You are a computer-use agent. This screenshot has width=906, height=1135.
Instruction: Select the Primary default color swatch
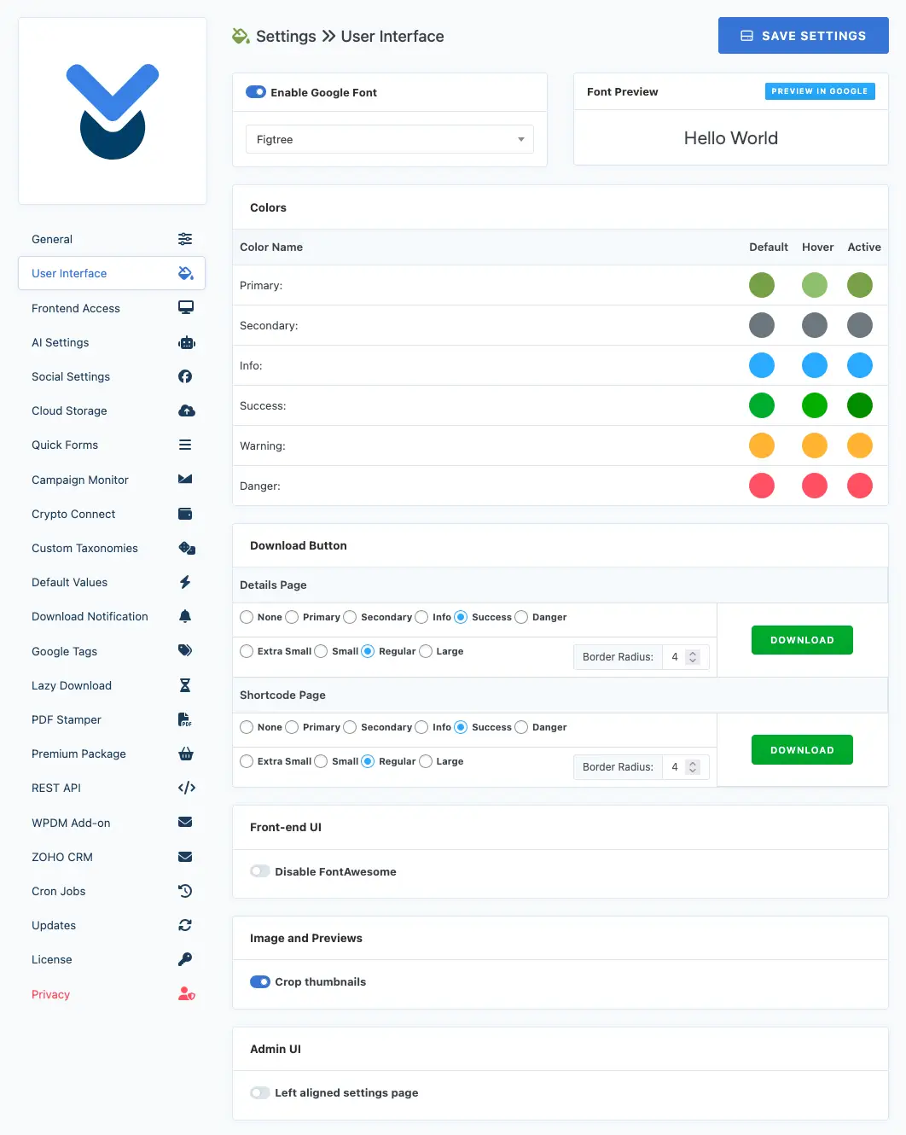pyautogui.click(x=762, y=285)
